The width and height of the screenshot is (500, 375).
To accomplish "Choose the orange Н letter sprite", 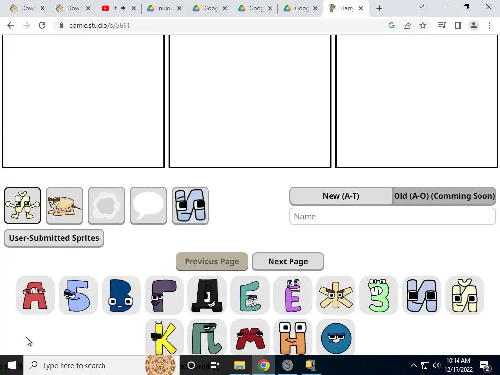I will (x=293, y=337).
